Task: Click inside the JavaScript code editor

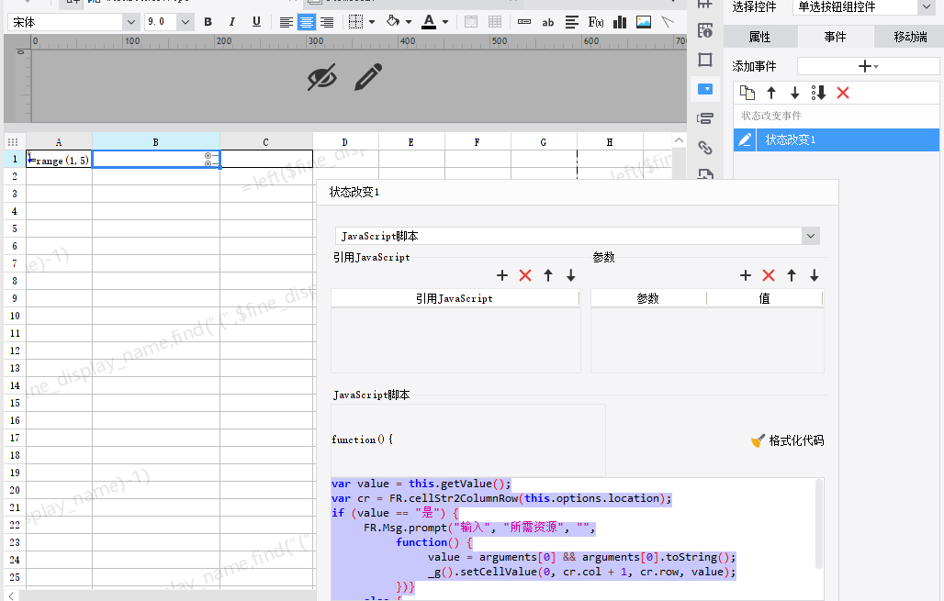Action: tap(572, 539)
